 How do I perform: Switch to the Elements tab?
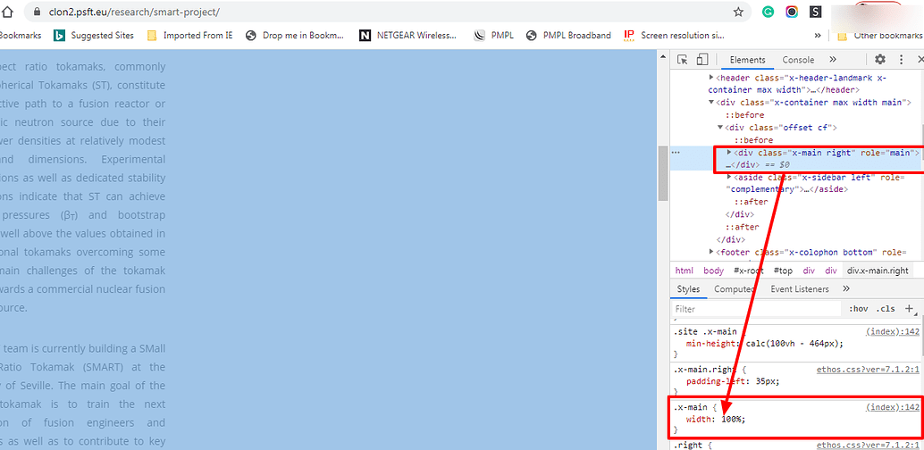[747, 60]
